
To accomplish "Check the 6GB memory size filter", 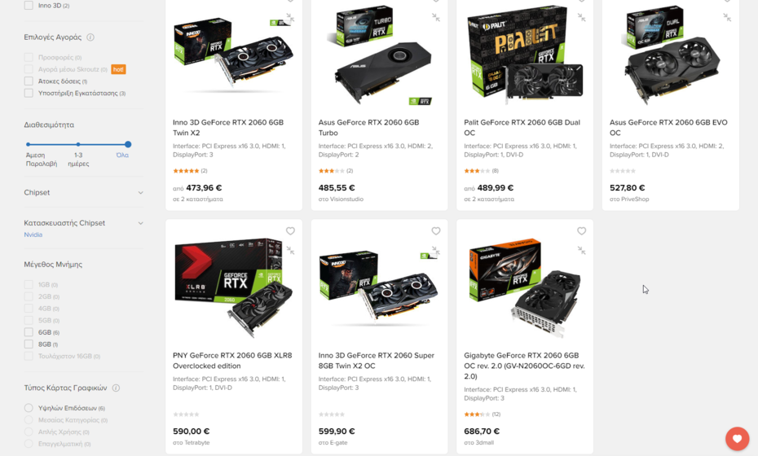I will (x=29, y=332).
